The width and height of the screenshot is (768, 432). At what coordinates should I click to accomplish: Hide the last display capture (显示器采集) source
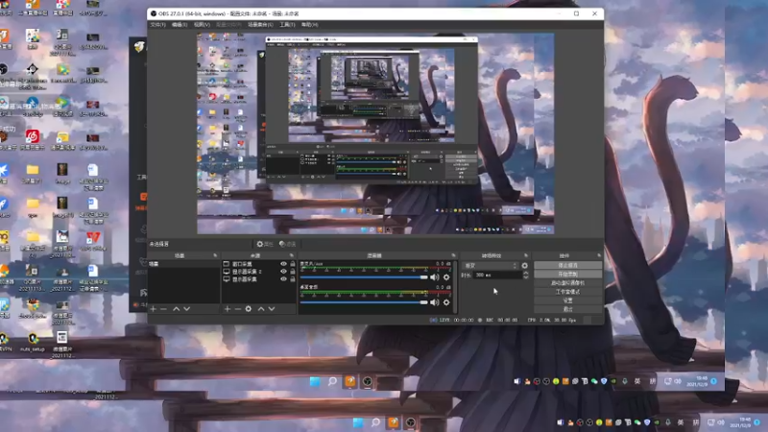[x=283, y=279]
